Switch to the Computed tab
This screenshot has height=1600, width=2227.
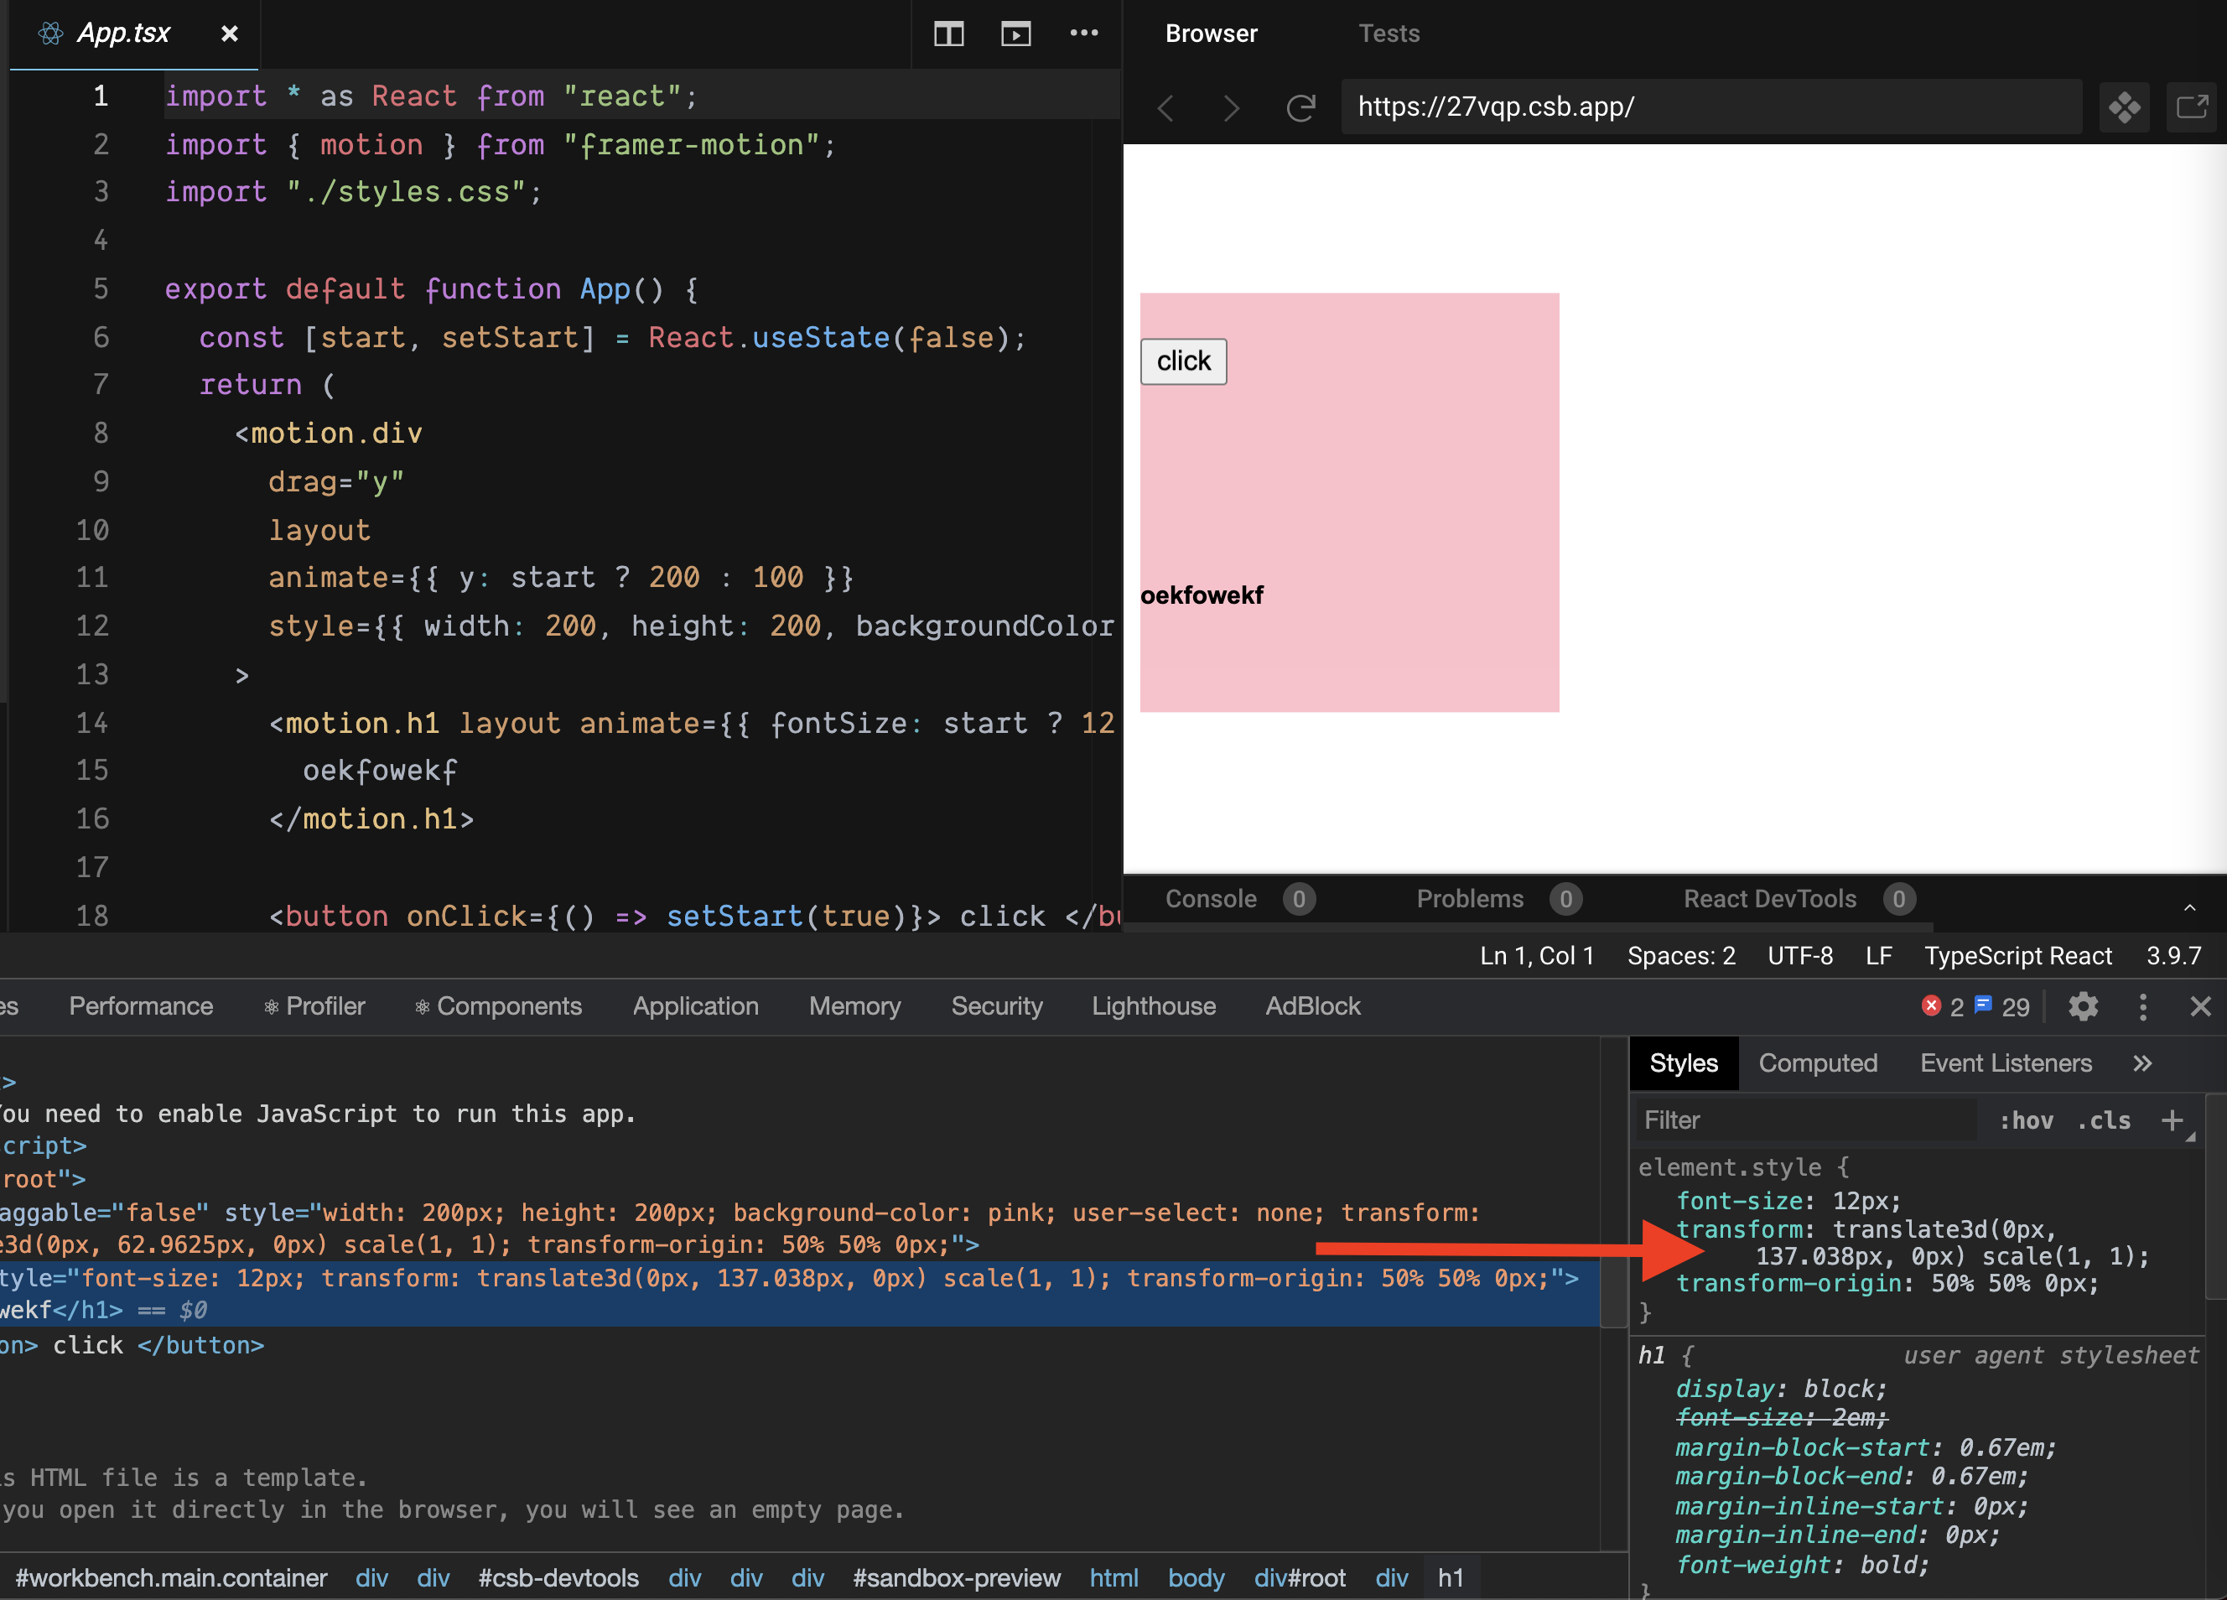pos(1819,1062)
